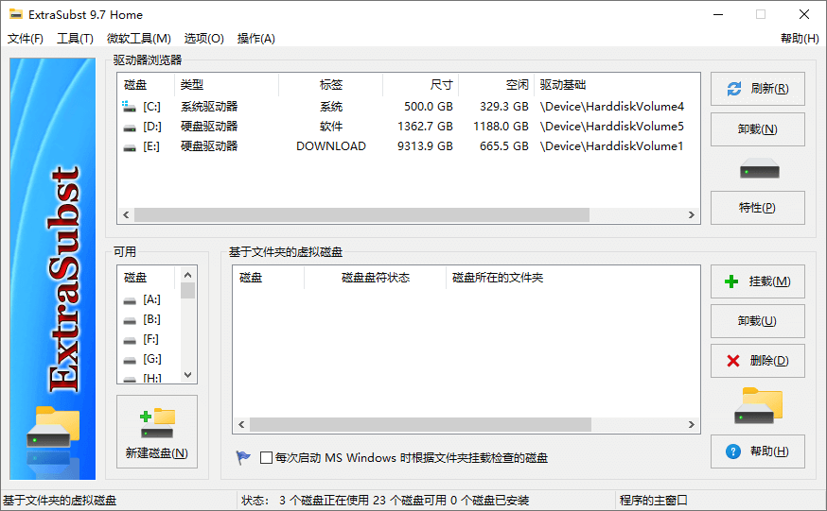
Task: Click the 1188.0 GB free space cell
Action: [501, 127]
